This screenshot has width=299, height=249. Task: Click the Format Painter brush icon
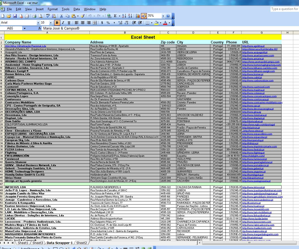(82, 16)
